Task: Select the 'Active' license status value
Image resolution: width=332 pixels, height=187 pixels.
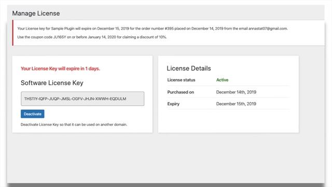Action: tap(222, 80)
